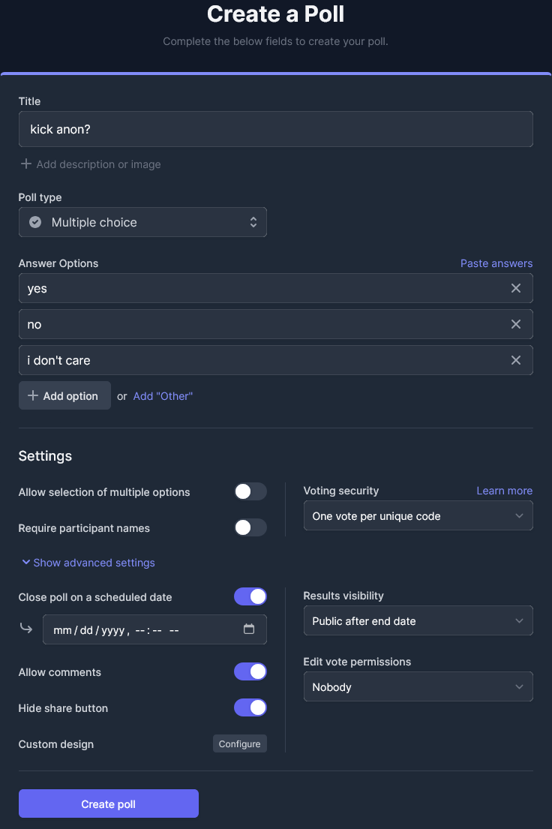The height and width of the screenshot is (829, 552).
Task: Click the Paste answers link
Action: coord(496,263)
